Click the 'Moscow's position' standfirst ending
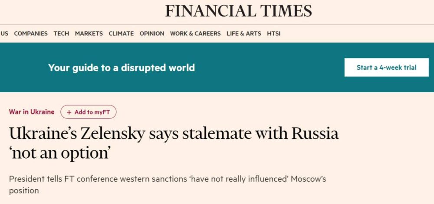Viewport: 434px width, 204px height. [24, 190]
